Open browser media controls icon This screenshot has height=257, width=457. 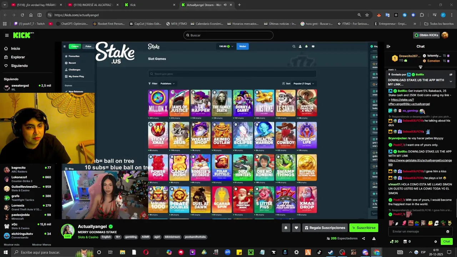coord(435,15)
